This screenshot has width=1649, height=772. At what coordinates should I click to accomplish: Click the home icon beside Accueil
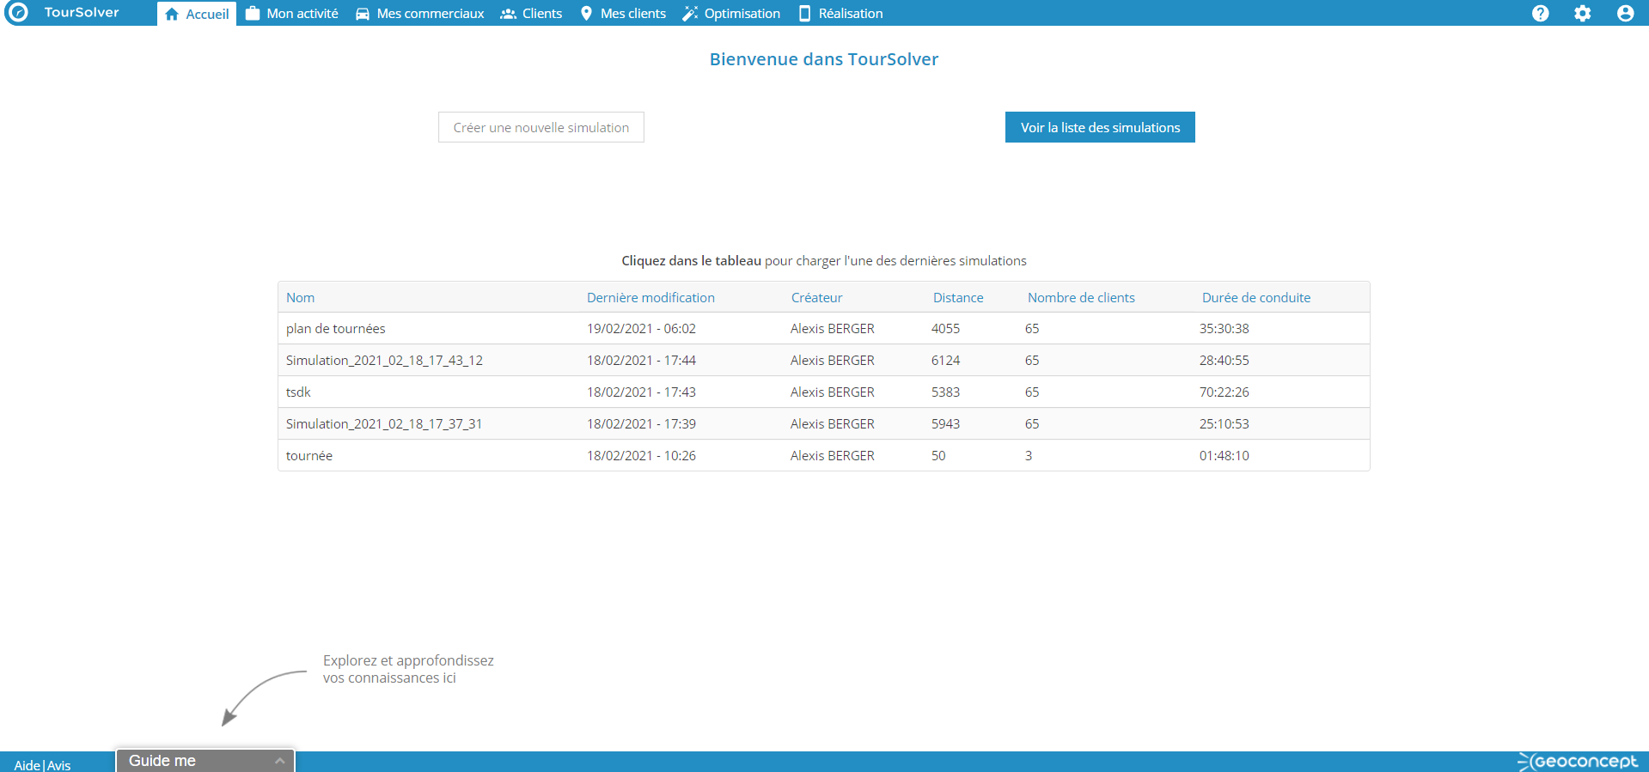click(x=172, y=14)
